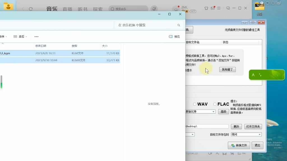Click the music recognition microphone icon
Viewport: 287px width, 161px height.
(x=154, y=9)
